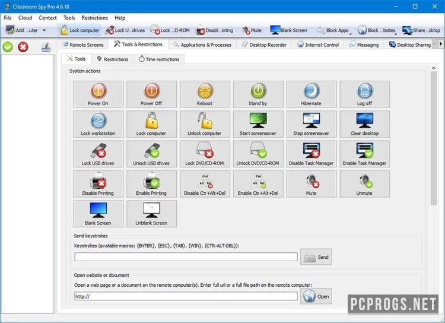The width and height of the screenshot is (445, 323).
Task: Click Share desktop toolbar button
Action: (x=421, y=30)
